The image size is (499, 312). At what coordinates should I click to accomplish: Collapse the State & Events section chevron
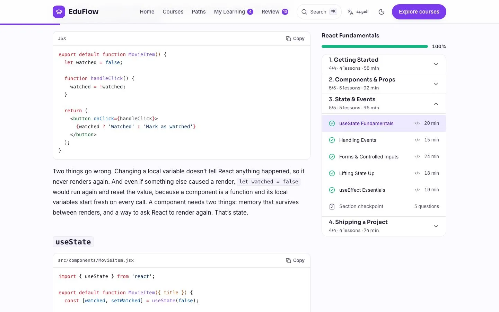click(x=436, y=104)
